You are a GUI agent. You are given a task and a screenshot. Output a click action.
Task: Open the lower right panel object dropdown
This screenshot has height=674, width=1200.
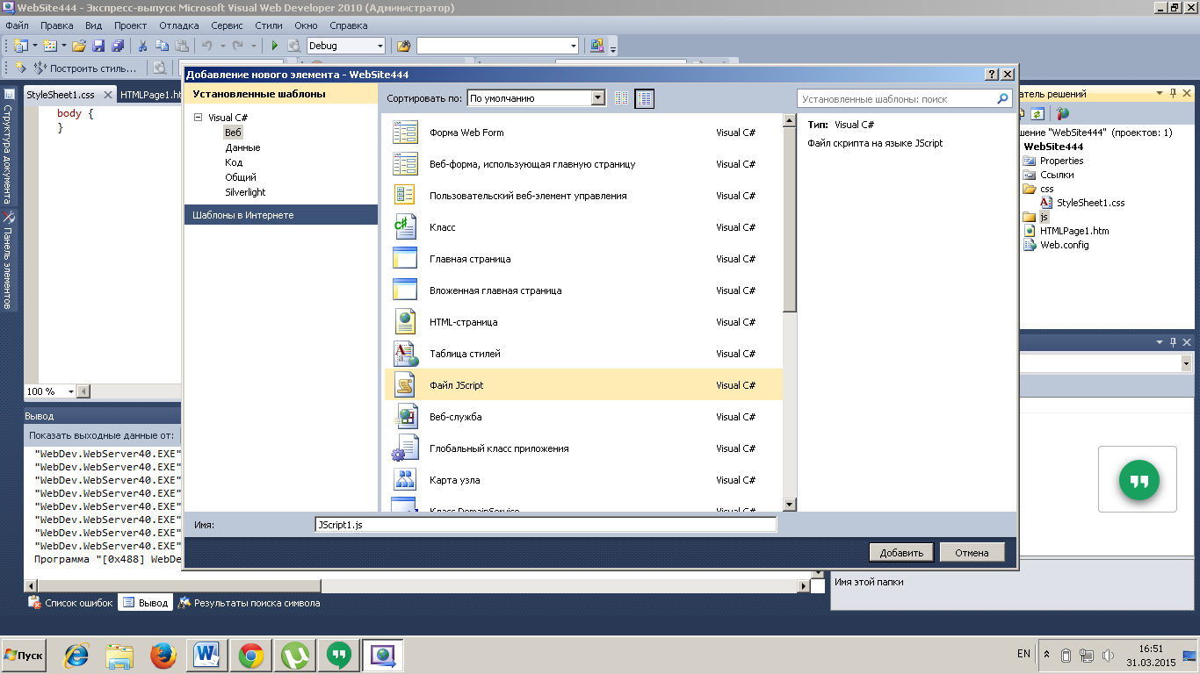[x=1186, y=363]
